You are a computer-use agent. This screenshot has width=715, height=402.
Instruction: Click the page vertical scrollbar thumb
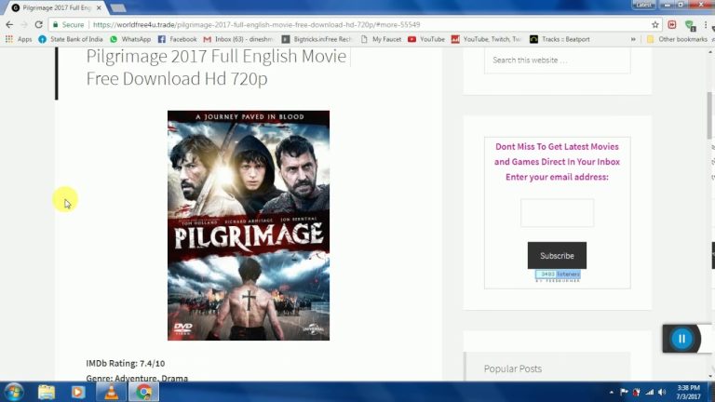point(709,115)
